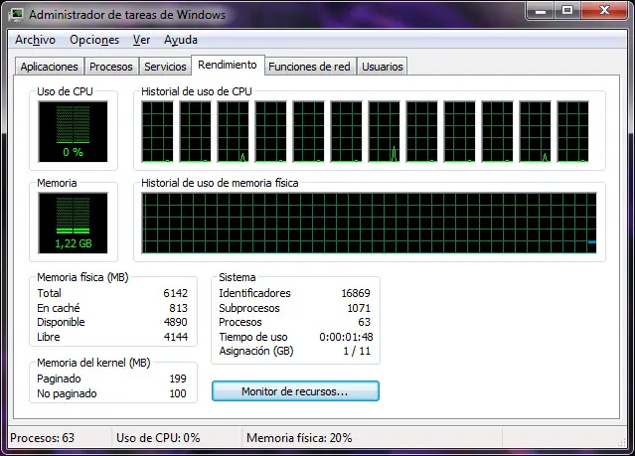Open the Archivo menu

coord(35,40)
